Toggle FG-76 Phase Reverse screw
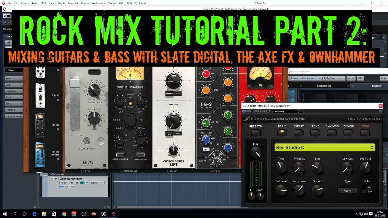 pyautogui.click(x=87, y=140)
